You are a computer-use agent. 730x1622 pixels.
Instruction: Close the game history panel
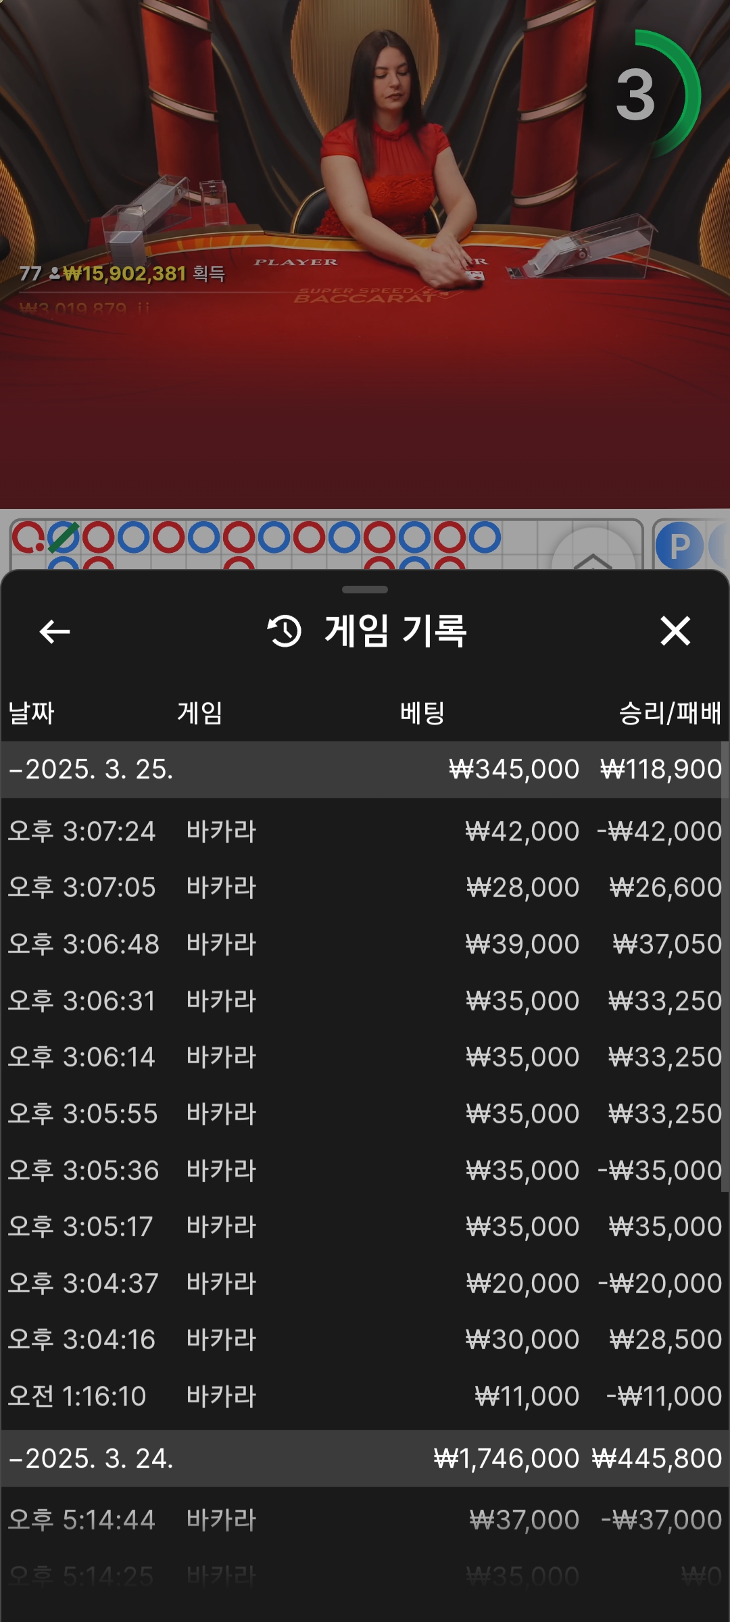(x=675, y=631)
